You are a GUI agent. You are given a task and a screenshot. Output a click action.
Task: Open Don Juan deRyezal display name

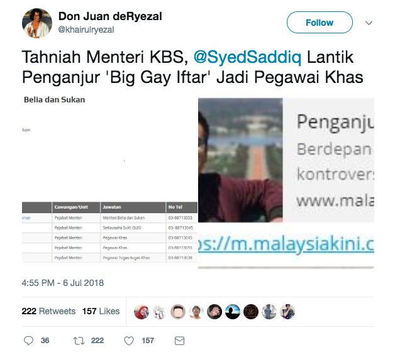pos(110,16)
